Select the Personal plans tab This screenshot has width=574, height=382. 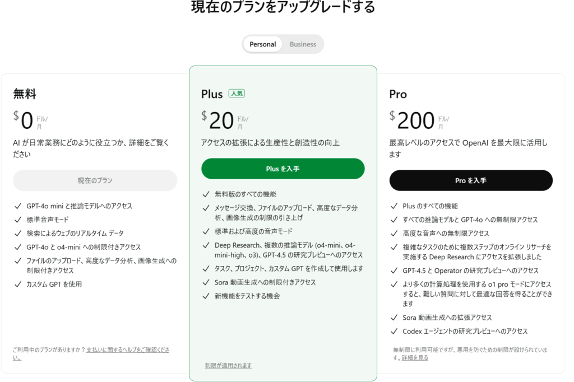262,44
